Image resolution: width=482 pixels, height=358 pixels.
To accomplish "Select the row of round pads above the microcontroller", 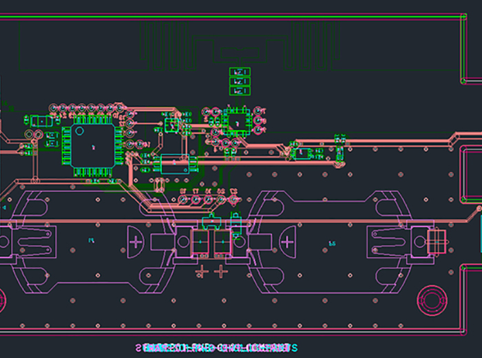I will [x=87, y=108].
